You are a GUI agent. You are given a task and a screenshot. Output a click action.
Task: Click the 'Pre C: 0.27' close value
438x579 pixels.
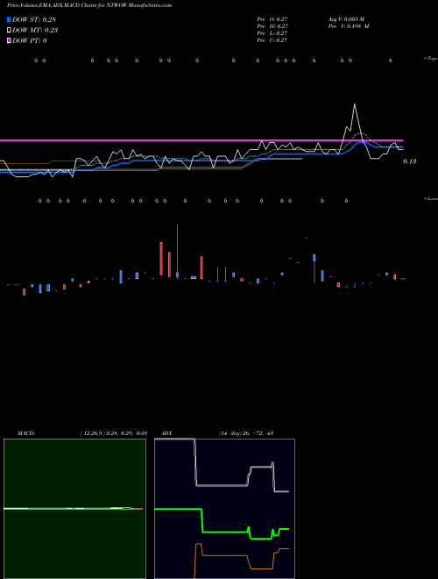pyautogui.click(x=272, y=40)
